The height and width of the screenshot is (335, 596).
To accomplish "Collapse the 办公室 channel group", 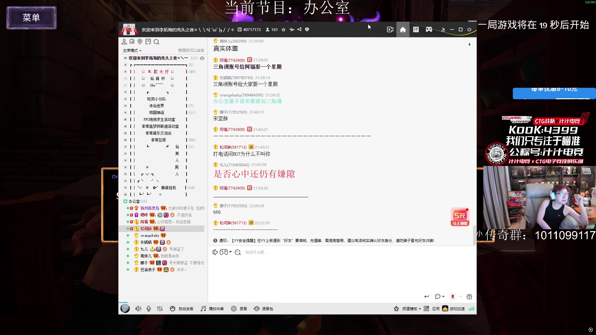I will (125, 201).
